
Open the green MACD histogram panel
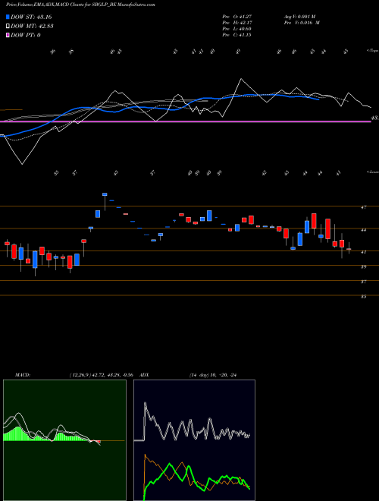[x=64, y=440]
